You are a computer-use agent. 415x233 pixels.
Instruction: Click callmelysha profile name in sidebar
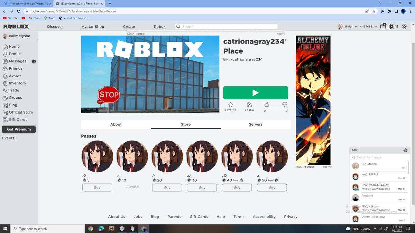point(20,36)
